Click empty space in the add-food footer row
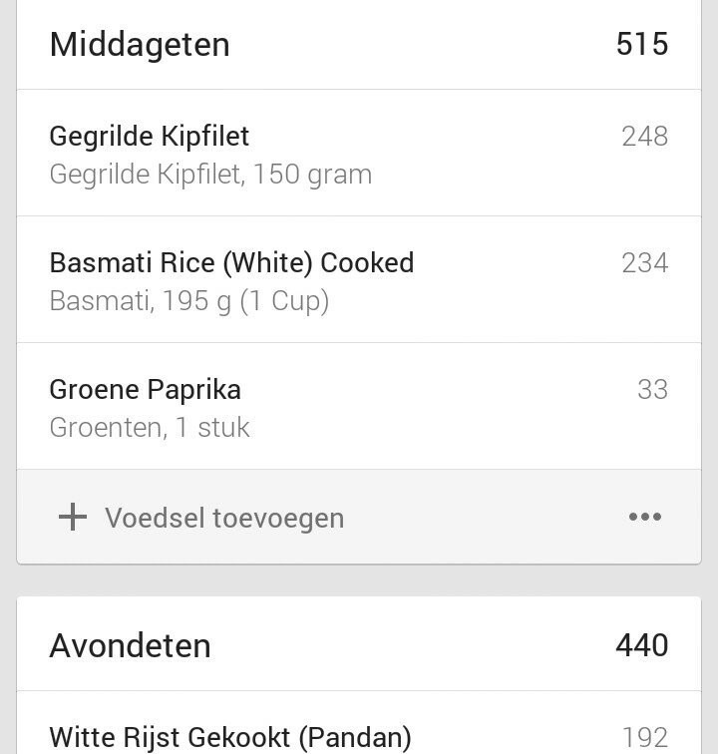This screenshot has height=754, width=718. tap(479, 517)
